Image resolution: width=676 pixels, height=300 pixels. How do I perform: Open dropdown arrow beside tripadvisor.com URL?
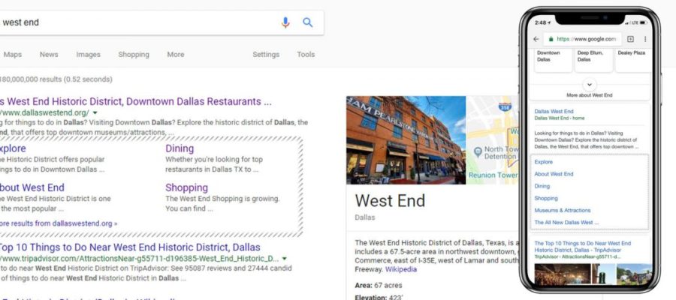[x=284, y=259]
